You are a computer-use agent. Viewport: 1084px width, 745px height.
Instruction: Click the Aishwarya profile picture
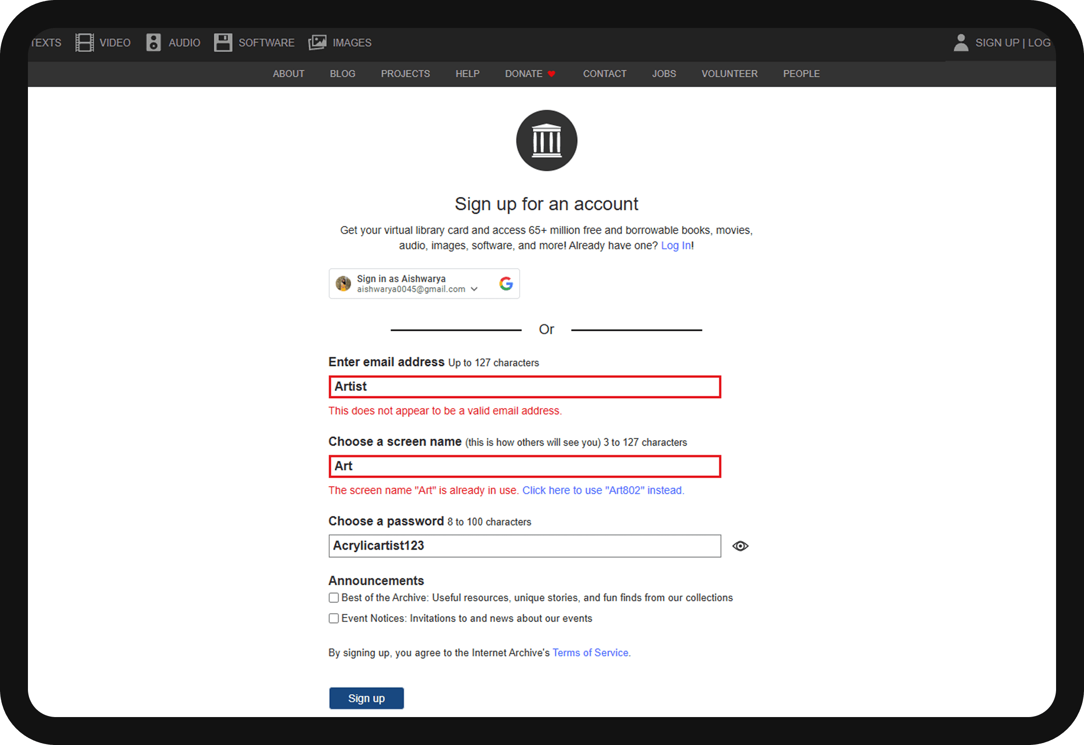coord(343,284)
